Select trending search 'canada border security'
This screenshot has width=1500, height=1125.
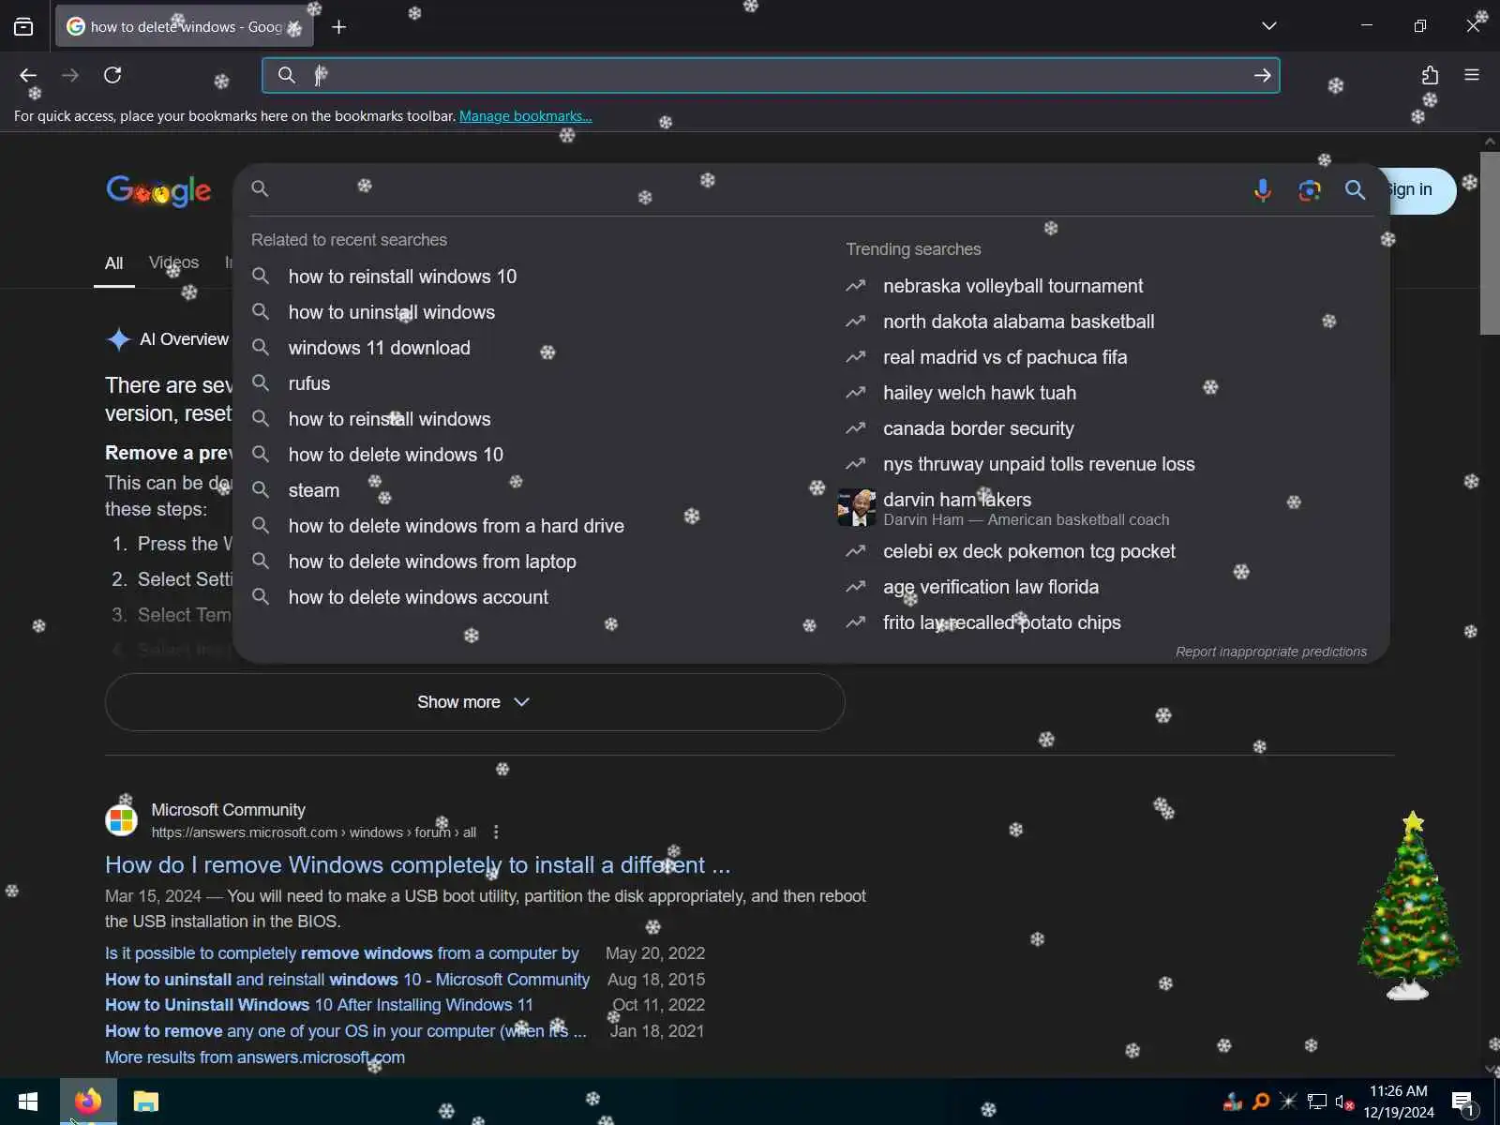979,428
